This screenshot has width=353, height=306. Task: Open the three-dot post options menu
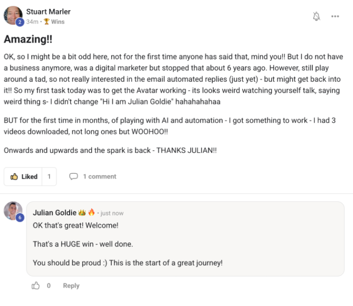pyautogui.click(x=335, y=16)
